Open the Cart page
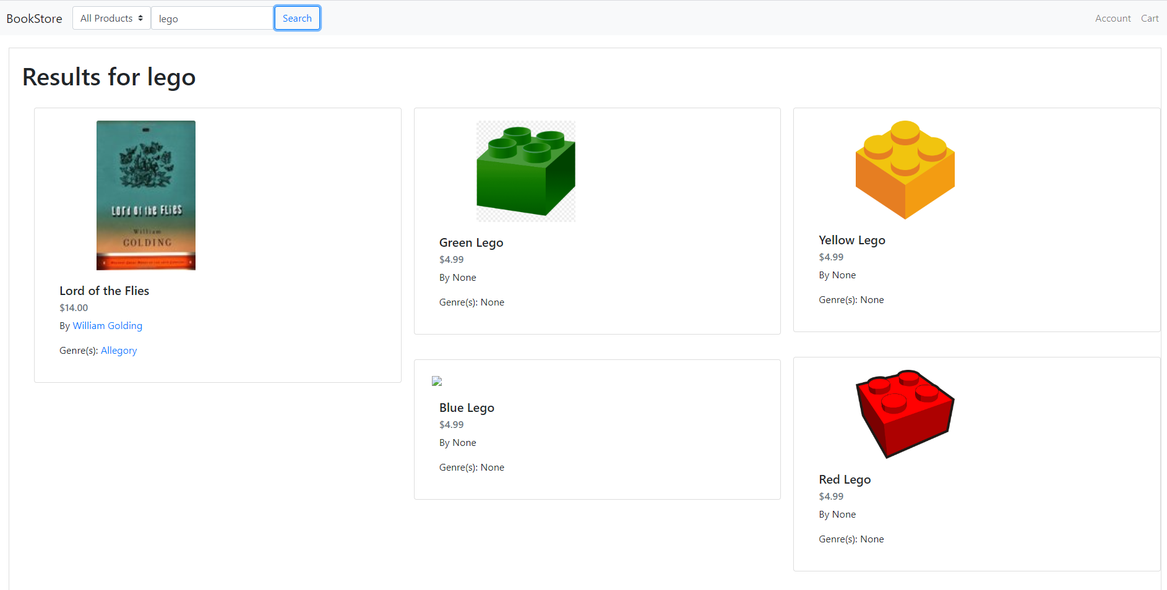Viewport: 1167px width, 590px height. point(1149,19)
